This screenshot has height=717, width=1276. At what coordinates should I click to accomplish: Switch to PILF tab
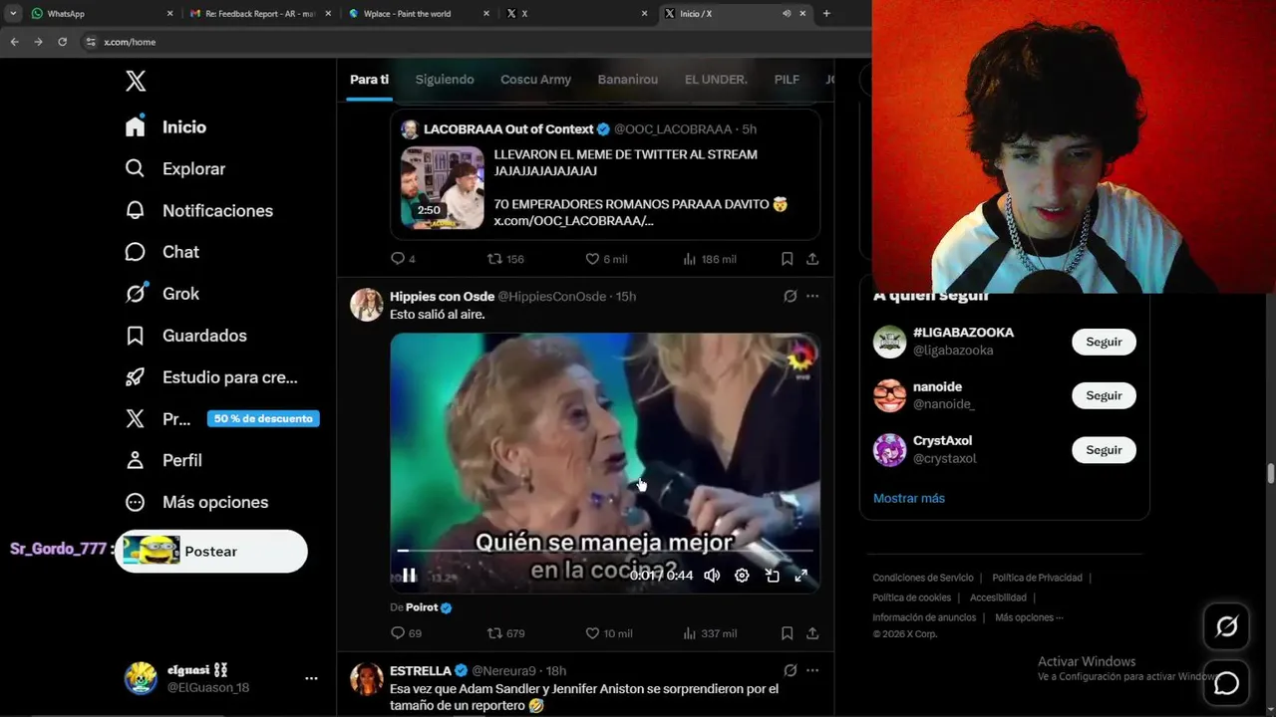[x=787, y=80]
